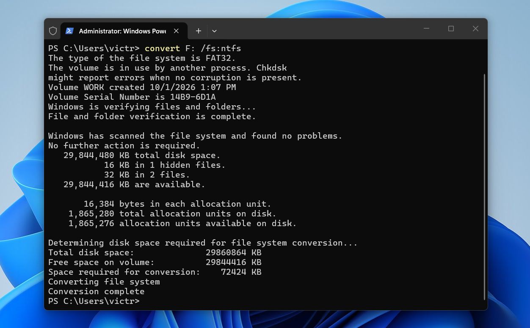Click 'The type of the file system is FAT32.'

pyautogui.click(x=142, y=58)
